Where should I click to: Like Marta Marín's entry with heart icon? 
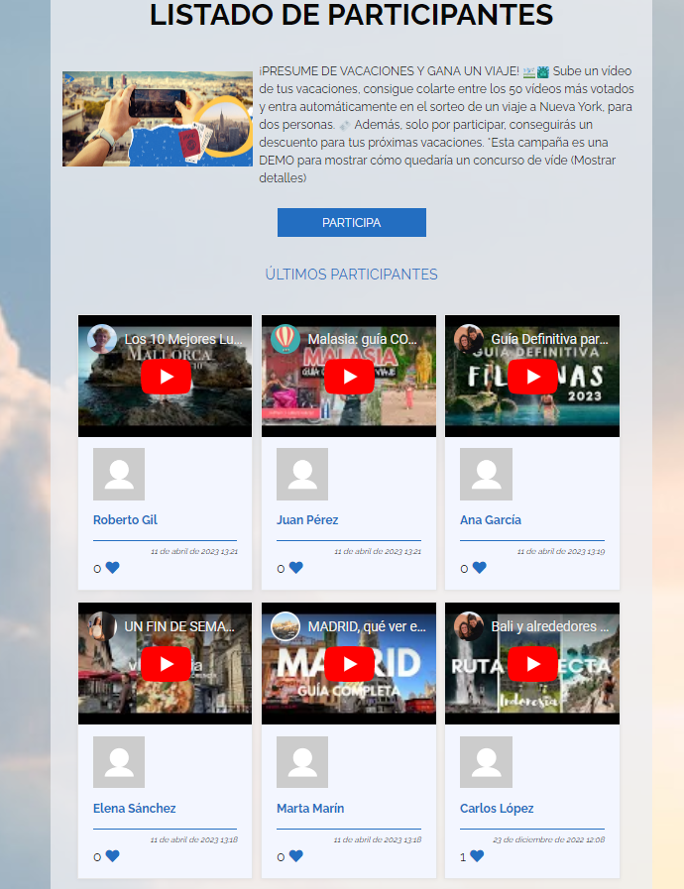click(296, 856)
